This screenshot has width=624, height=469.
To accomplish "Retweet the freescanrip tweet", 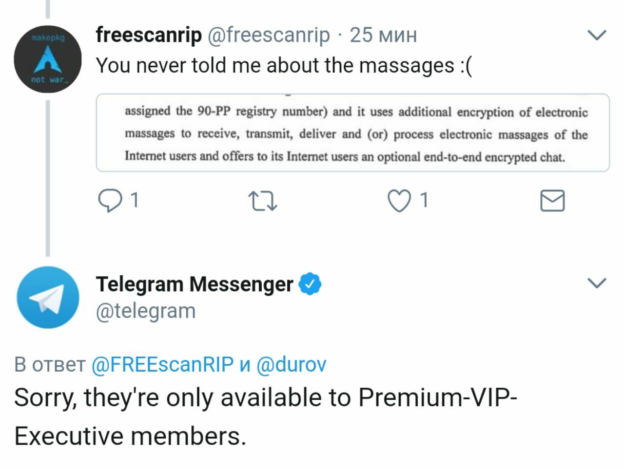I will pyautogui.click(x=263, y=201).
